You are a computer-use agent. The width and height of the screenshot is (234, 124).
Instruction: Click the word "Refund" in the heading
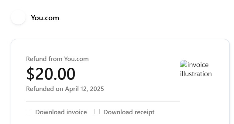pos(36,59)
